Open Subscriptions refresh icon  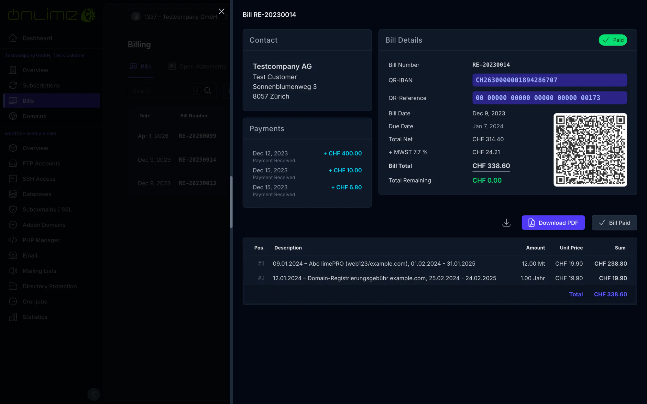tap(13, 85)
